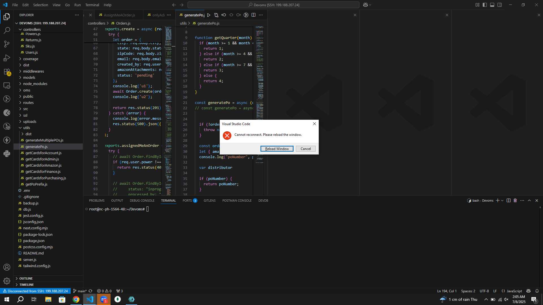Screen dimensions: 543x305
Task: Switch to the DEBUG CONSOLE tab
Action: click(142, 201)
